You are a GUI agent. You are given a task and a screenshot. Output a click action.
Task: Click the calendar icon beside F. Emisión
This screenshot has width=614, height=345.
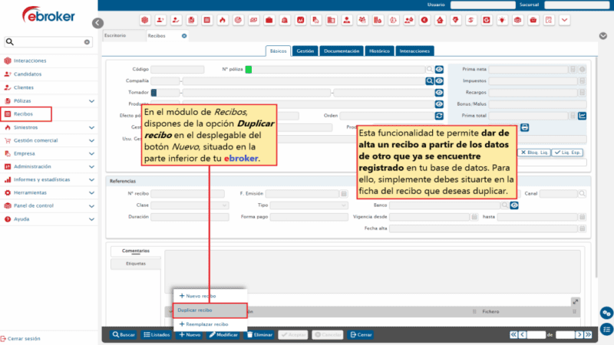point(344,194)
